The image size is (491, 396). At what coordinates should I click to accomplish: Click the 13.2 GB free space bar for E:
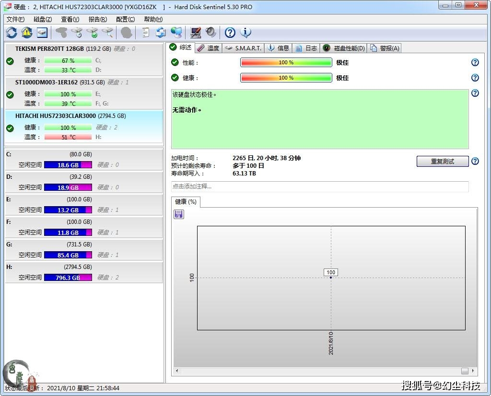click(x=68, y=210)
